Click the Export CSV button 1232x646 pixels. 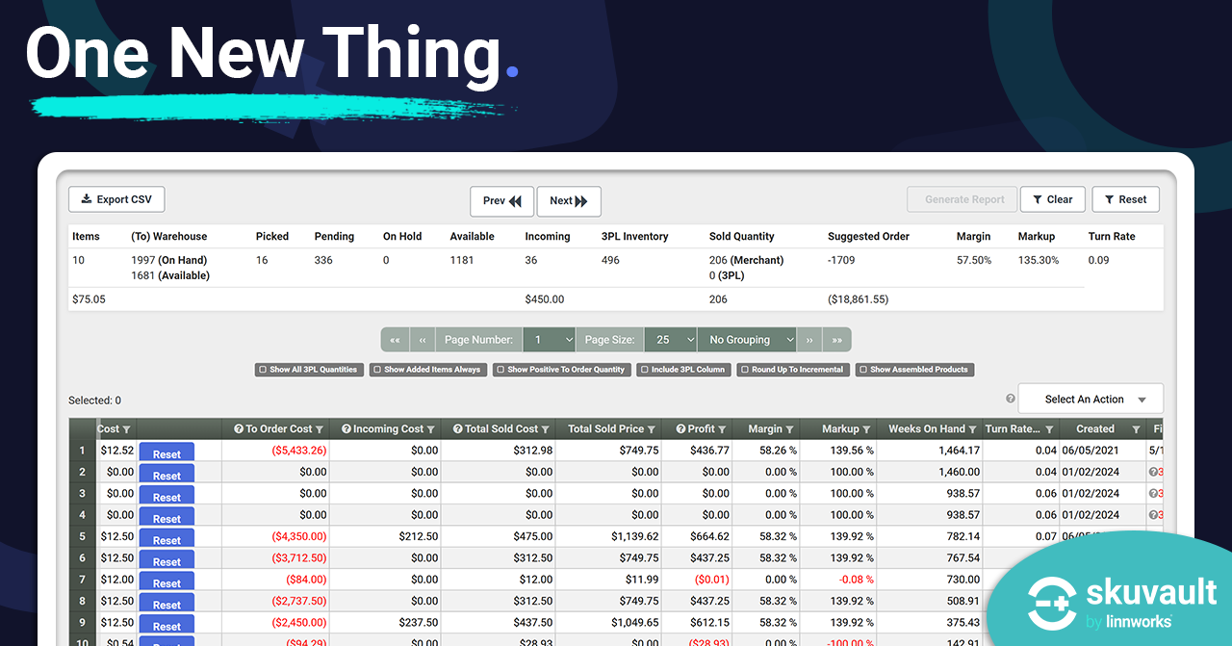(x=116, y=199)
